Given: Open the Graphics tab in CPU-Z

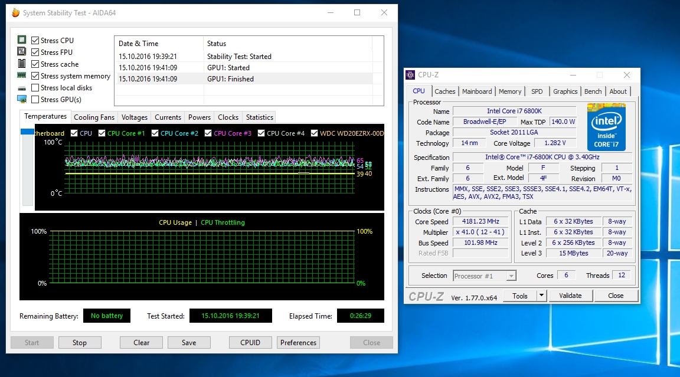Looking at the screenshot, I should [565, 91].
